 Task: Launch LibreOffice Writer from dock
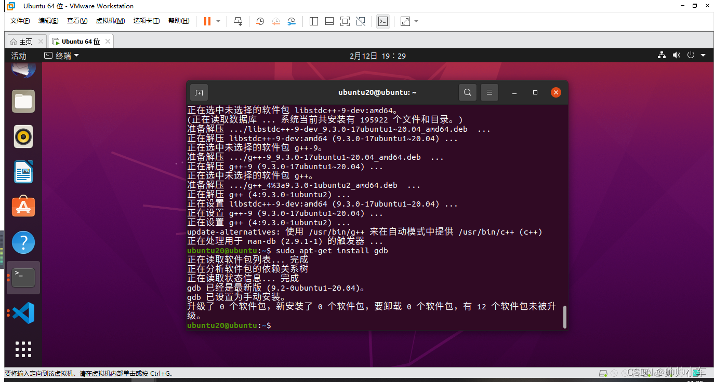[23, 172]
